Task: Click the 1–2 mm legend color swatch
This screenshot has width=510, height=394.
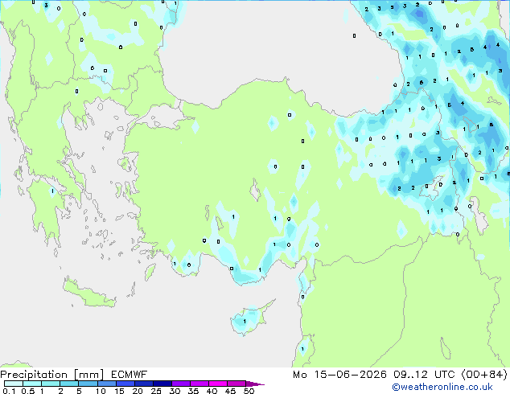Action: [51, 384]
